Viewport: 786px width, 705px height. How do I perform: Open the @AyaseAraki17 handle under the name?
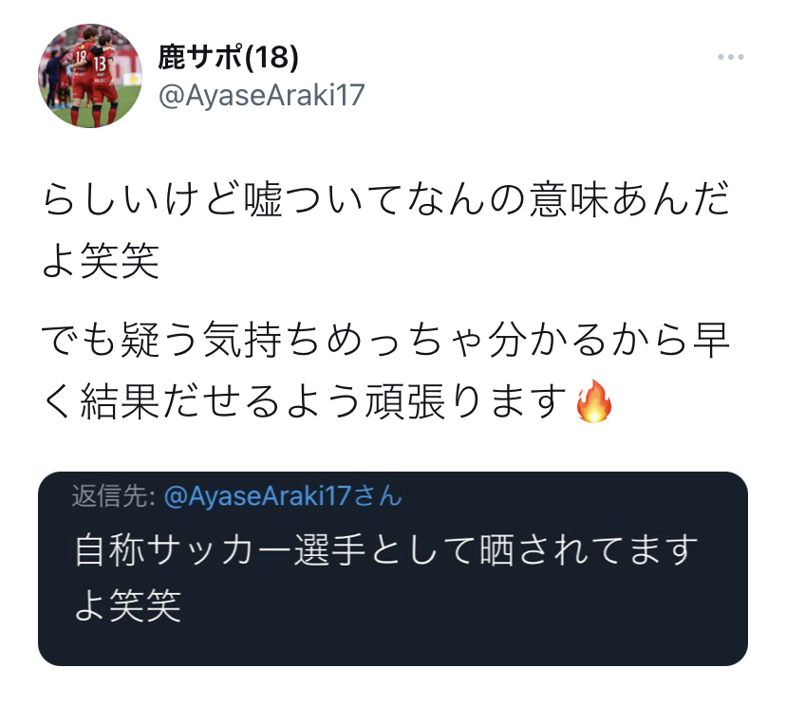point(262,95)
